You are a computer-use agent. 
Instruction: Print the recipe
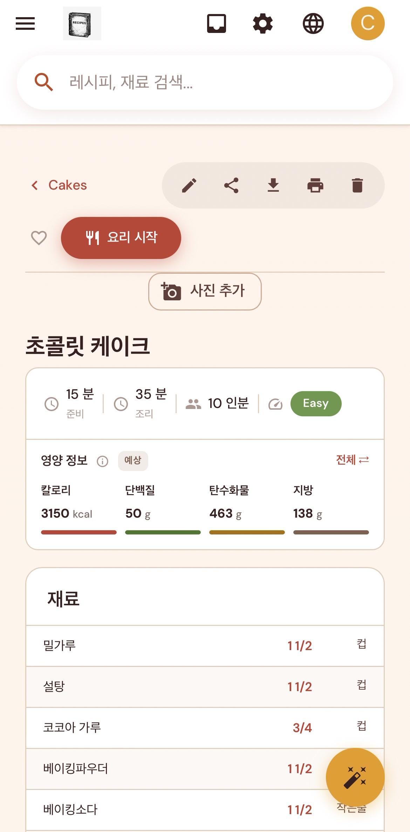tap(315, 185)
